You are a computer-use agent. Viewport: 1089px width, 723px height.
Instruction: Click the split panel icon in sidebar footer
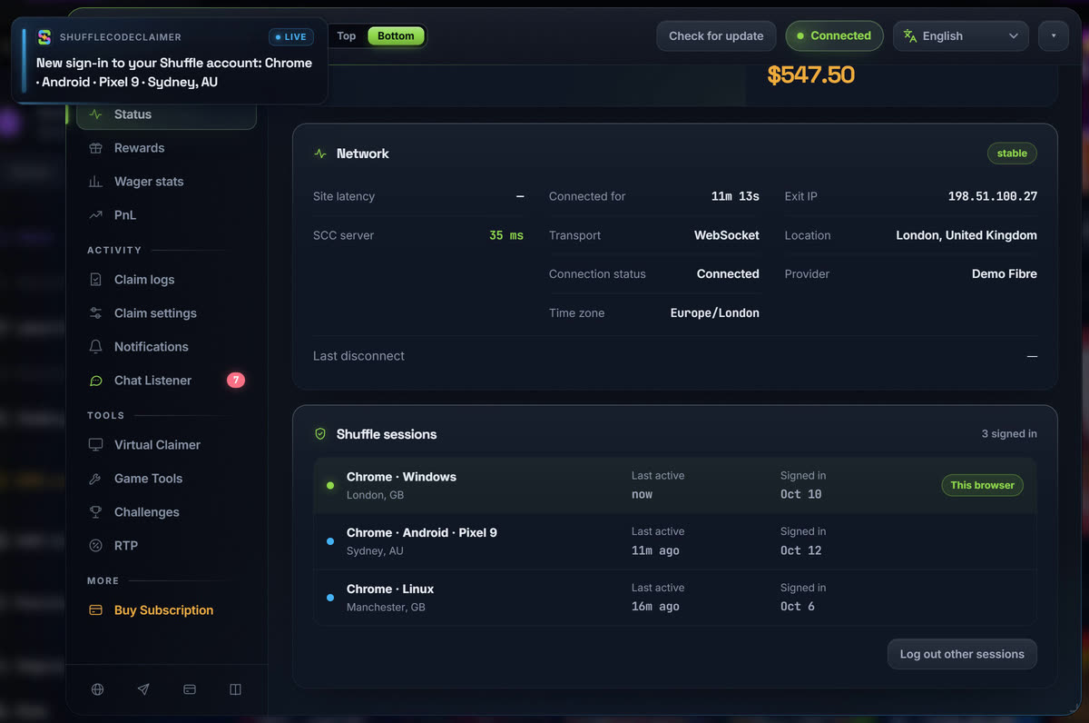[235, 689]
